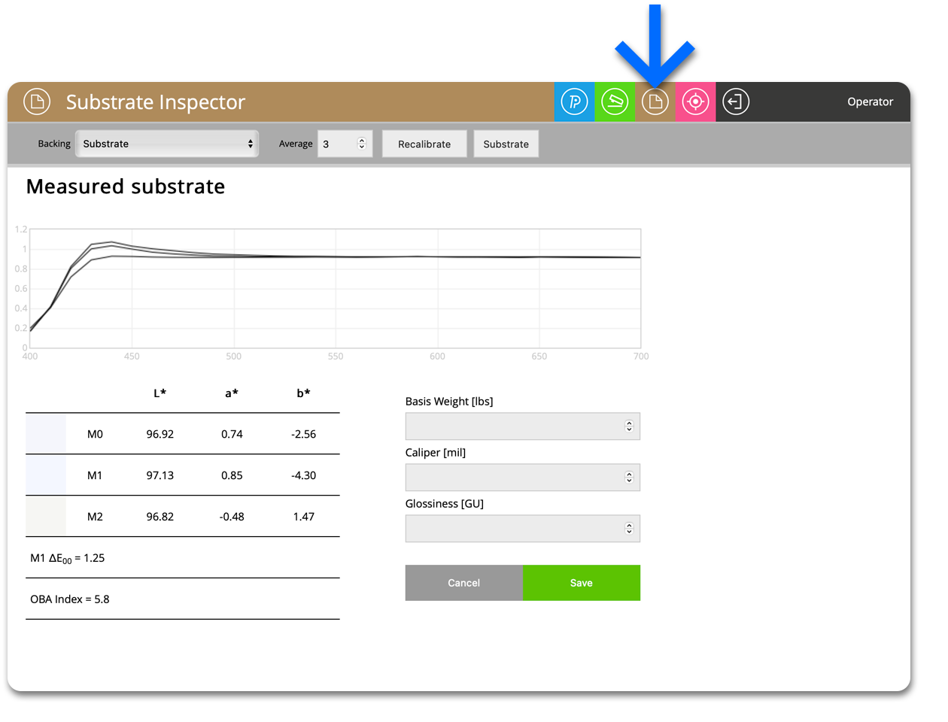Click the spectral reflectance chart

[336, 289]
